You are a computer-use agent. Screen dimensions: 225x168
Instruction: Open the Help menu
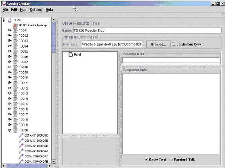click(49, 10)
